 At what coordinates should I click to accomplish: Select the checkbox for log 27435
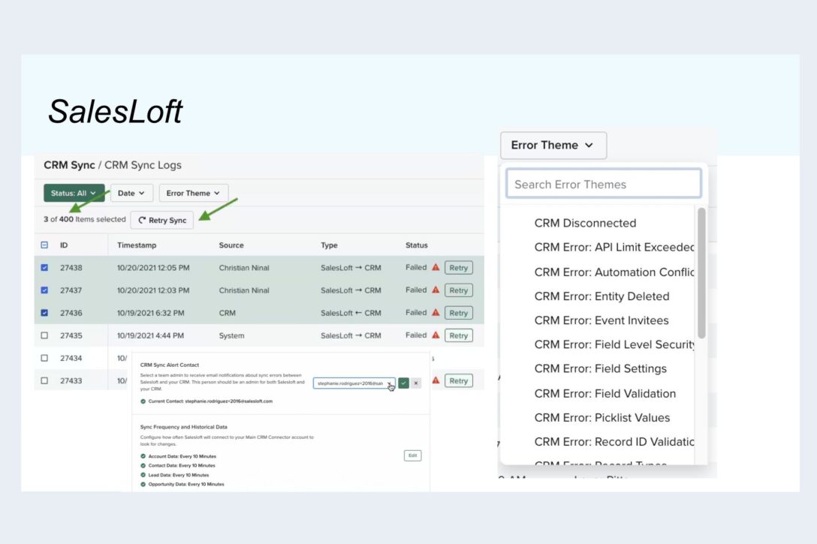click(44, 335)
